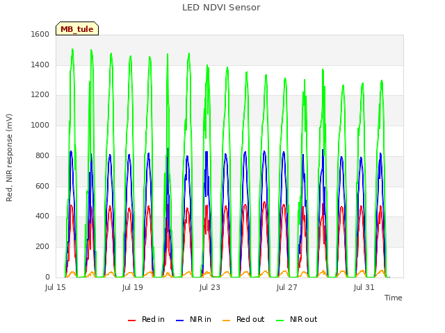Click the y-axis title Red, NIR response (mV)
The height and width of the screenshot is (333, 445).
[x=9, y=157]
